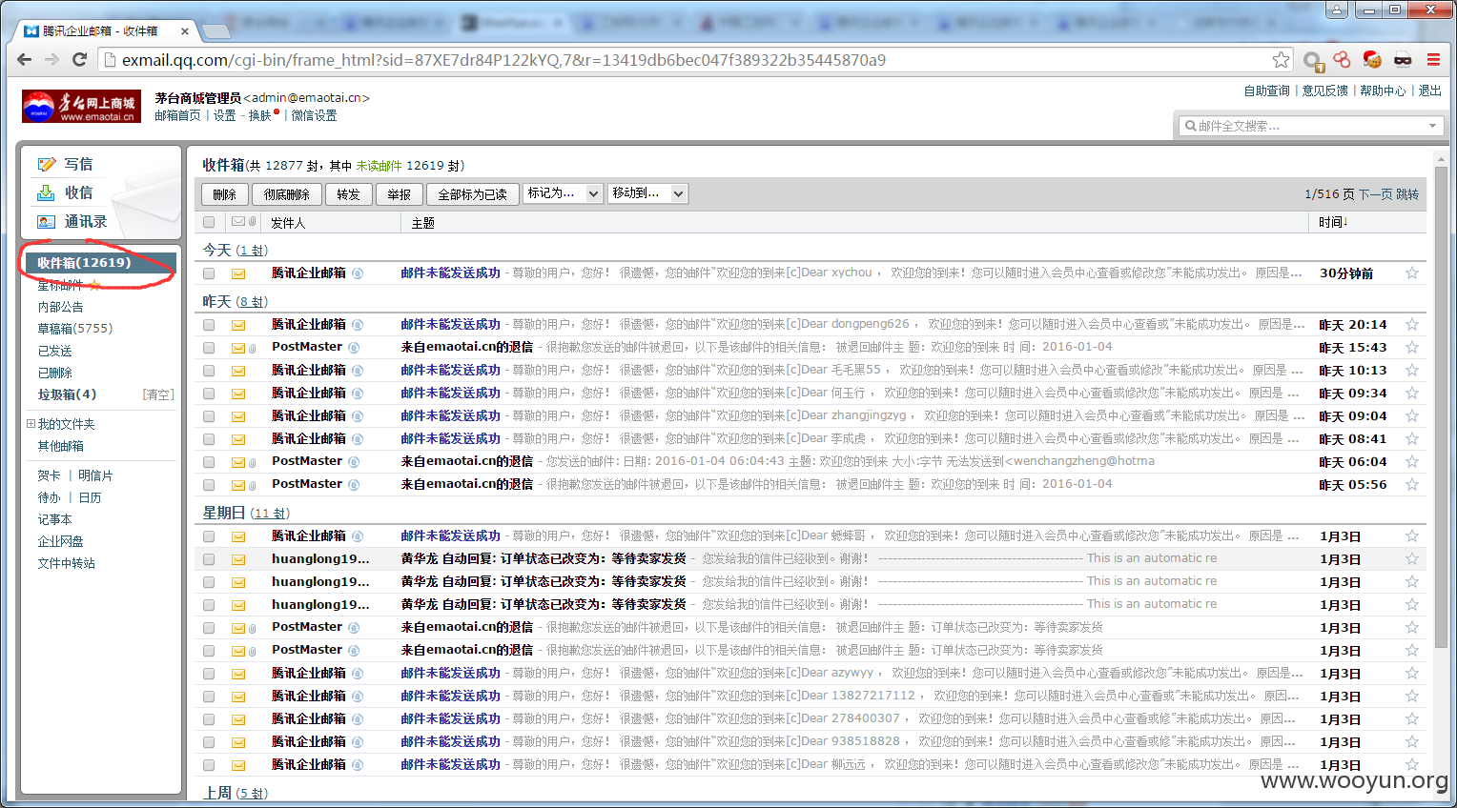Click the 写信 compose icon

[x=47, y=165]
